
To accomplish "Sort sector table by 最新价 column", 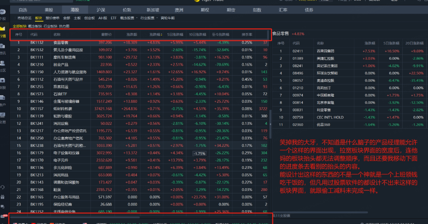I will (107, 34).
